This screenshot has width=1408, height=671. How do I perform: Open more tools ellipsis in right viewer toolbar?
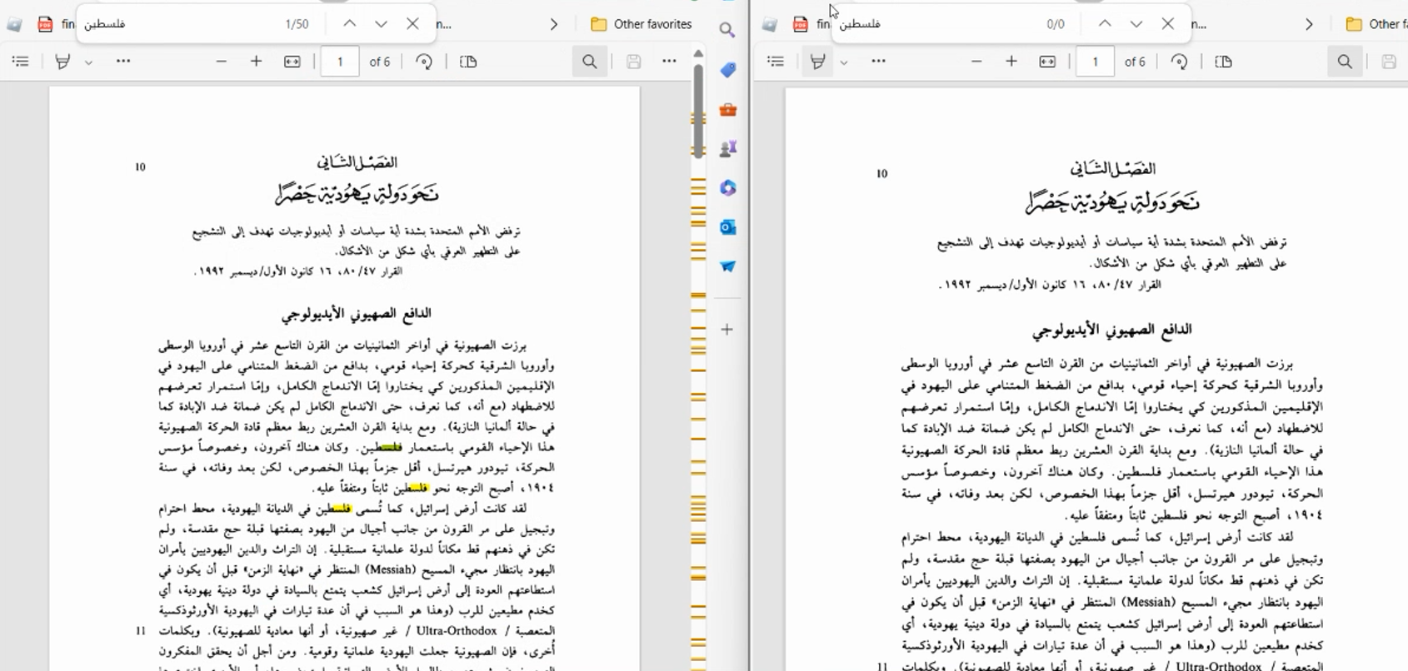pos(878,62)
